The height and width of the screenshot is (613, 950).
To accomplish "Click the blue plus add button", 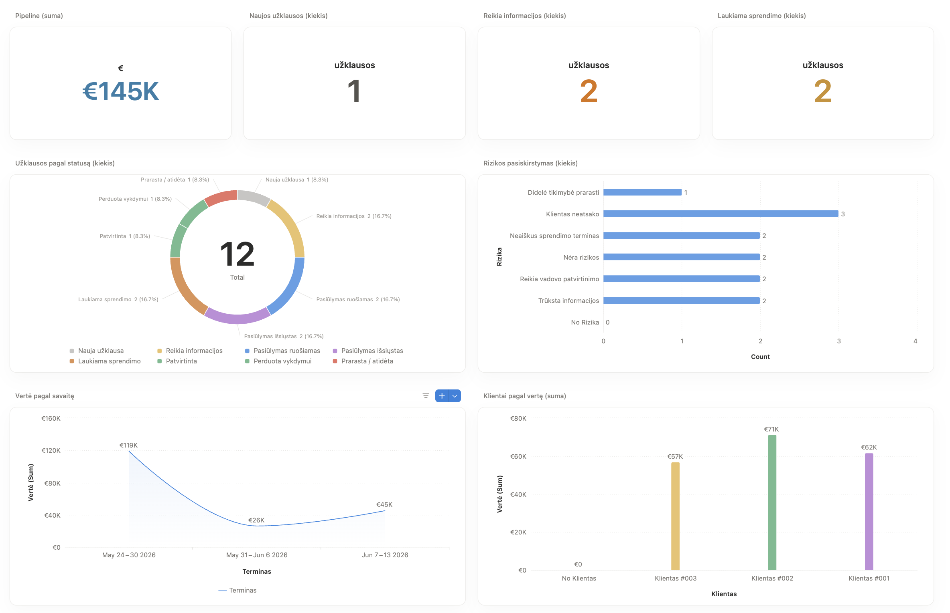I will click(442, 396).
